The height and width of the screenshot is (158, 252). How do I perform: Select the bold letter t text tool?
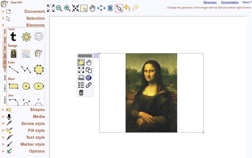13,37
